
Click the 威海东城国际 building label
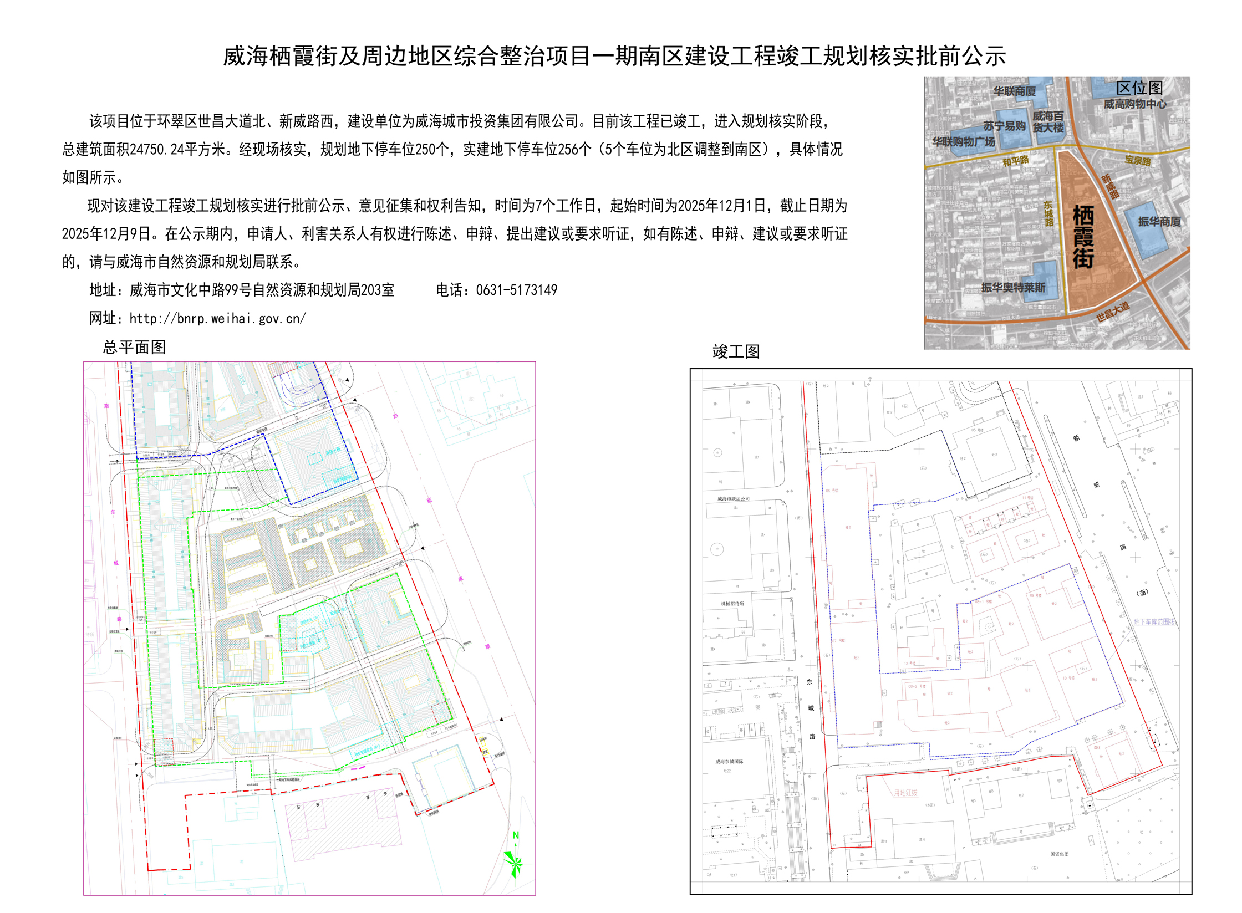point(729,762)
